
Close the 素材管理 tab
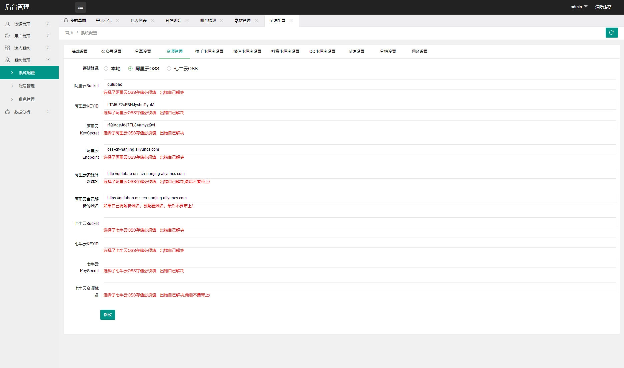tap(256, 21)
